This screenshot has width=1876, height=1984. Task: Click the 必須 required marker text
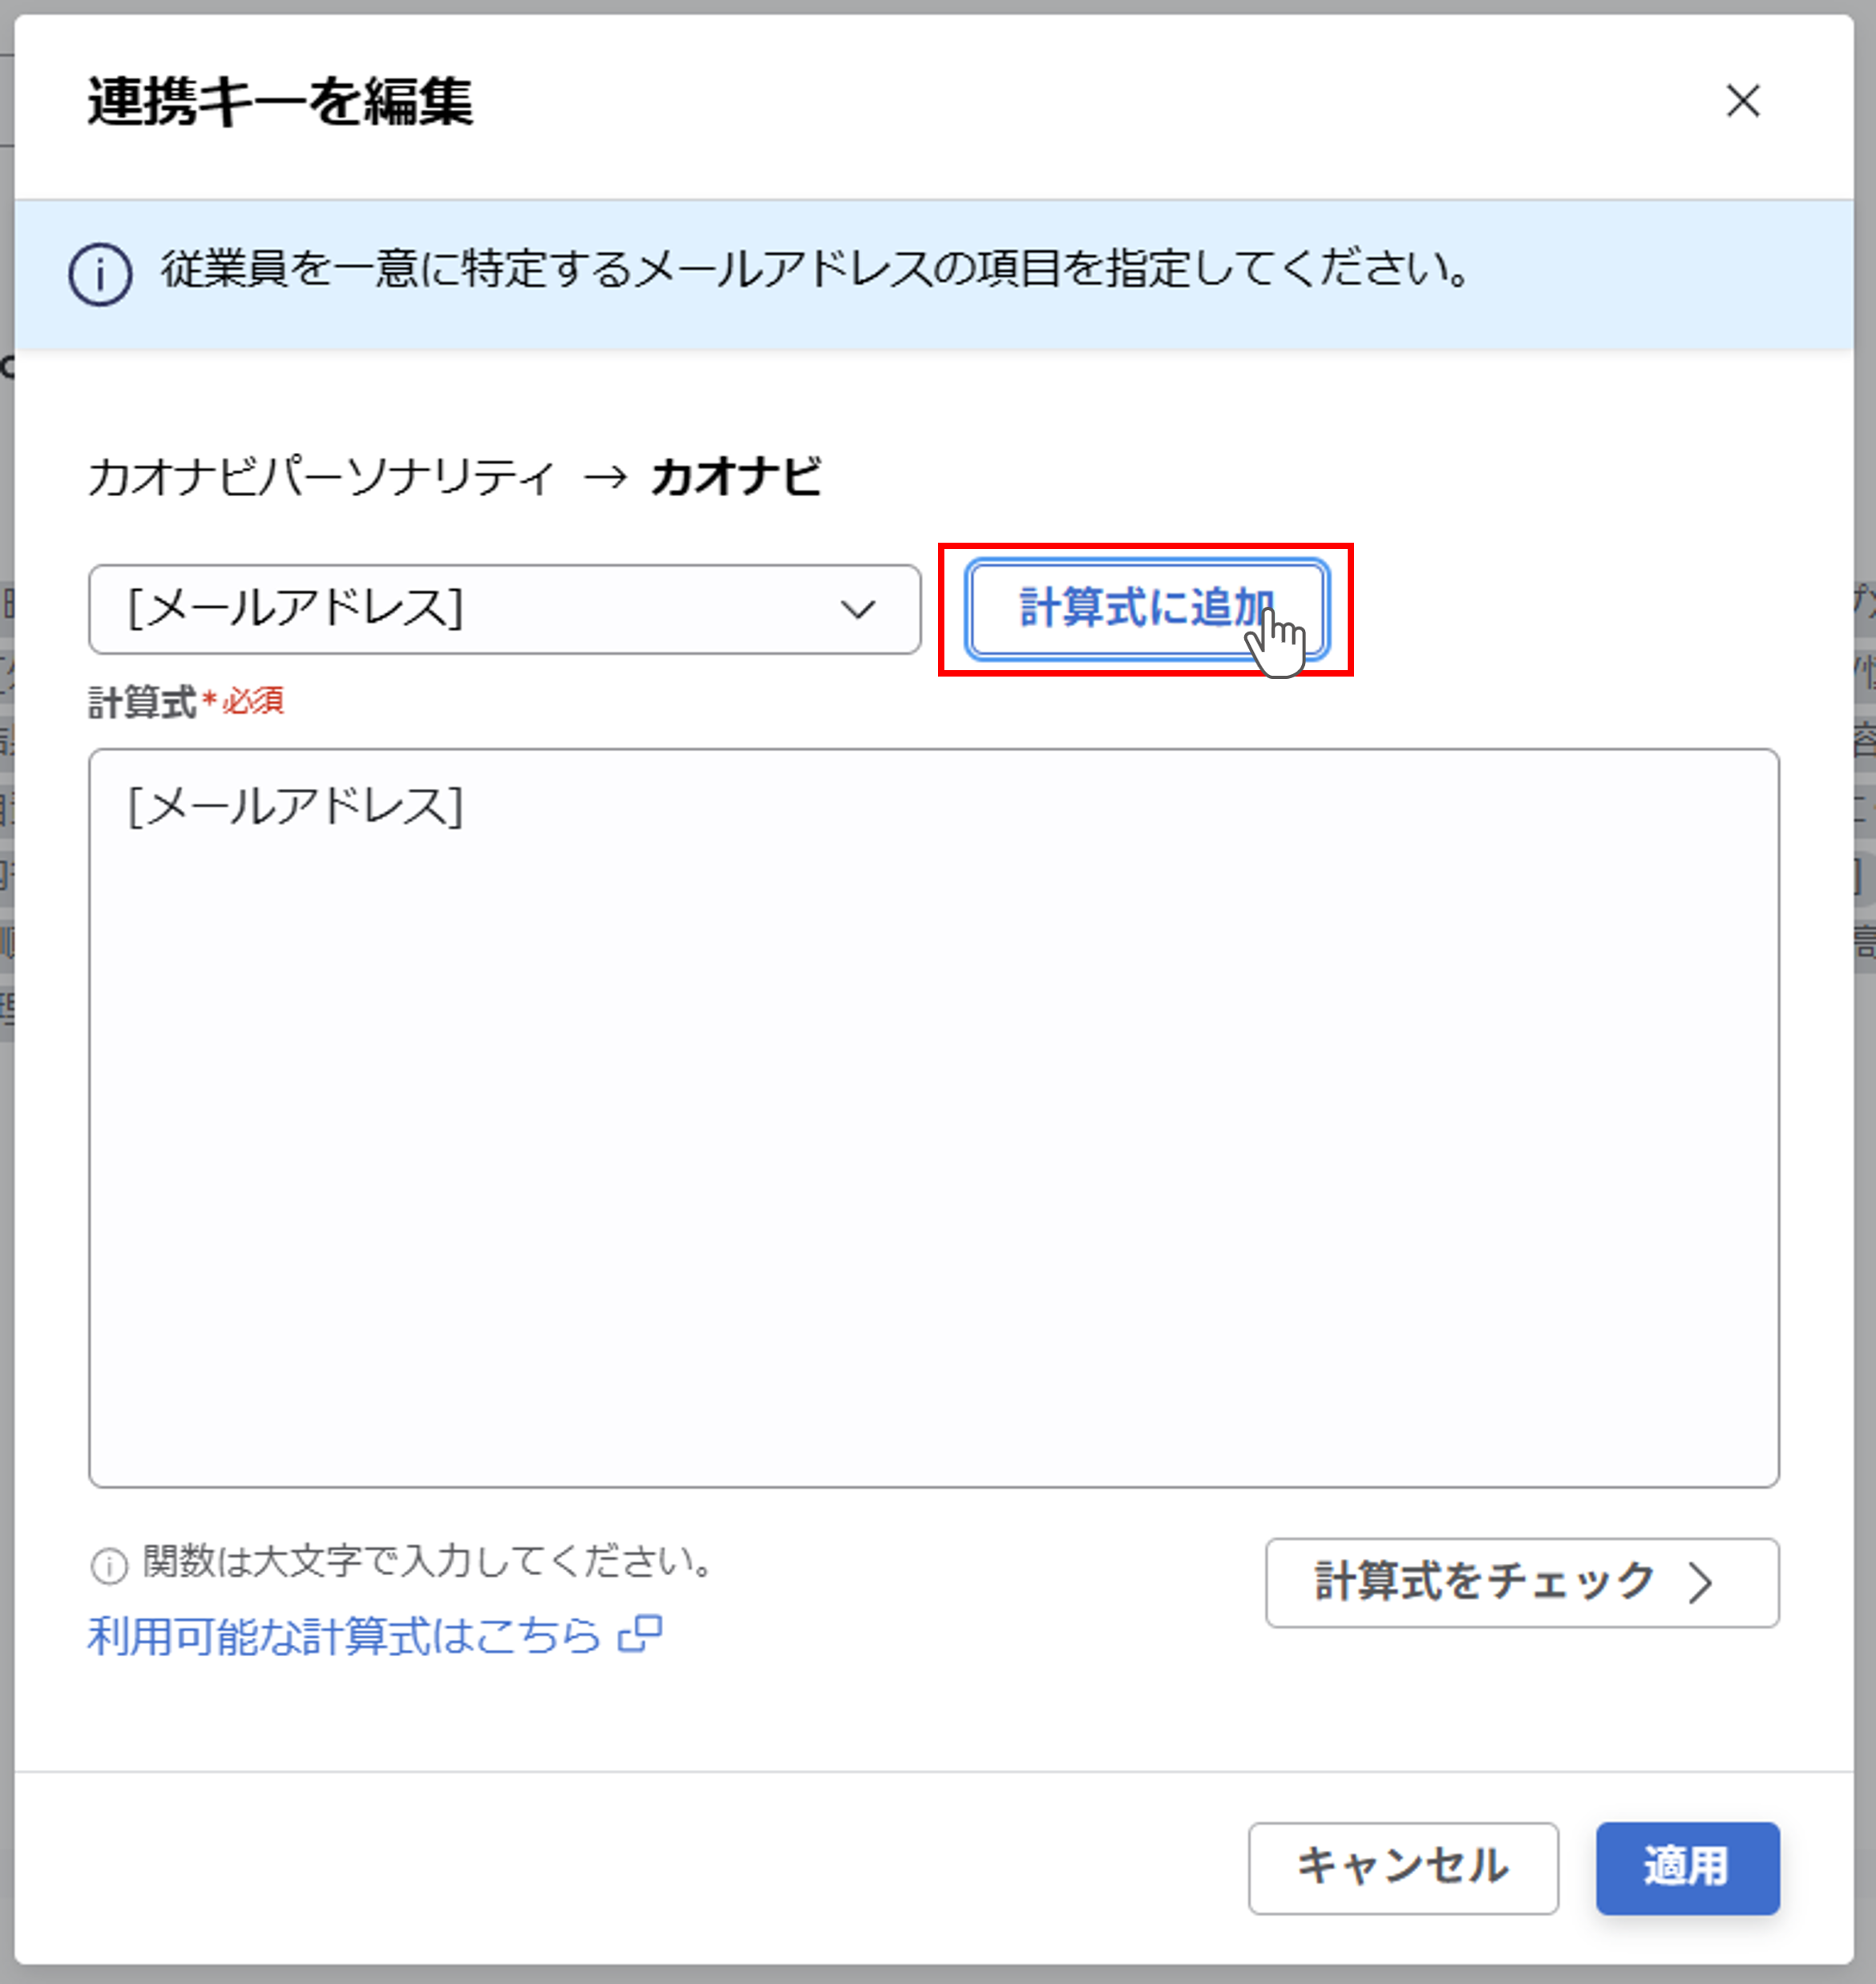[x=253, y=701]
